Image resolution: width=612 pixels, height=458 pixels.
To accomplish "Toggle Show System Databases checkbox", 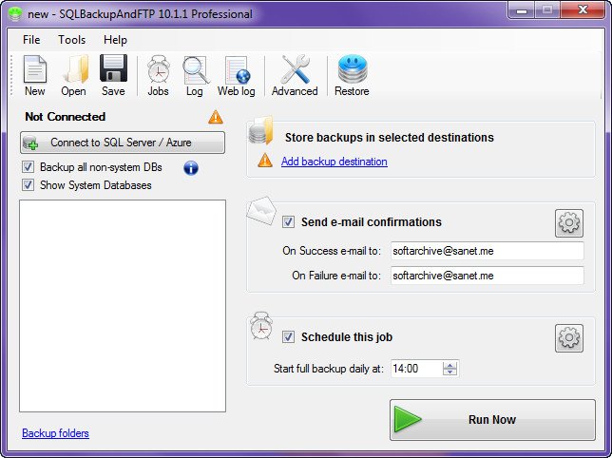I will point(28,184).
